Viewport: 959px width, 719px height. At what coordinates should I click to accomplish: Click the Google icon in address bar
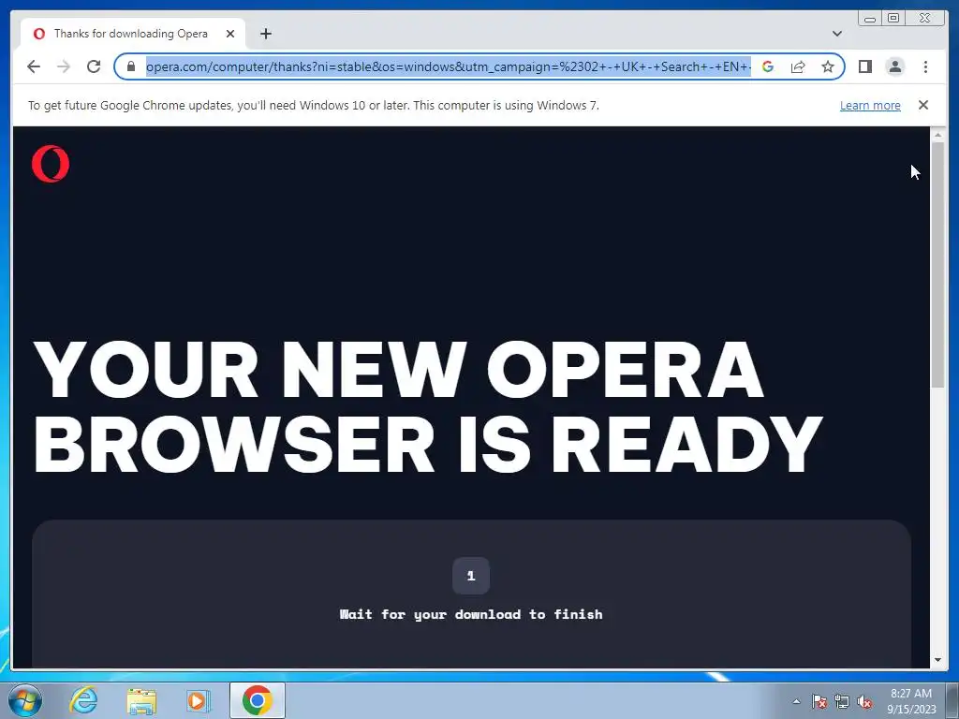click(x=768, y=66)
